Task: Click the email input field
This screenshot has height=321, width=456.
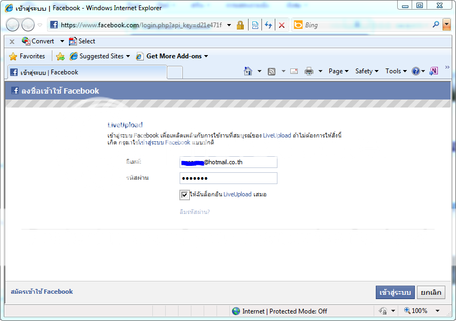Action: (x=228, y=162)
